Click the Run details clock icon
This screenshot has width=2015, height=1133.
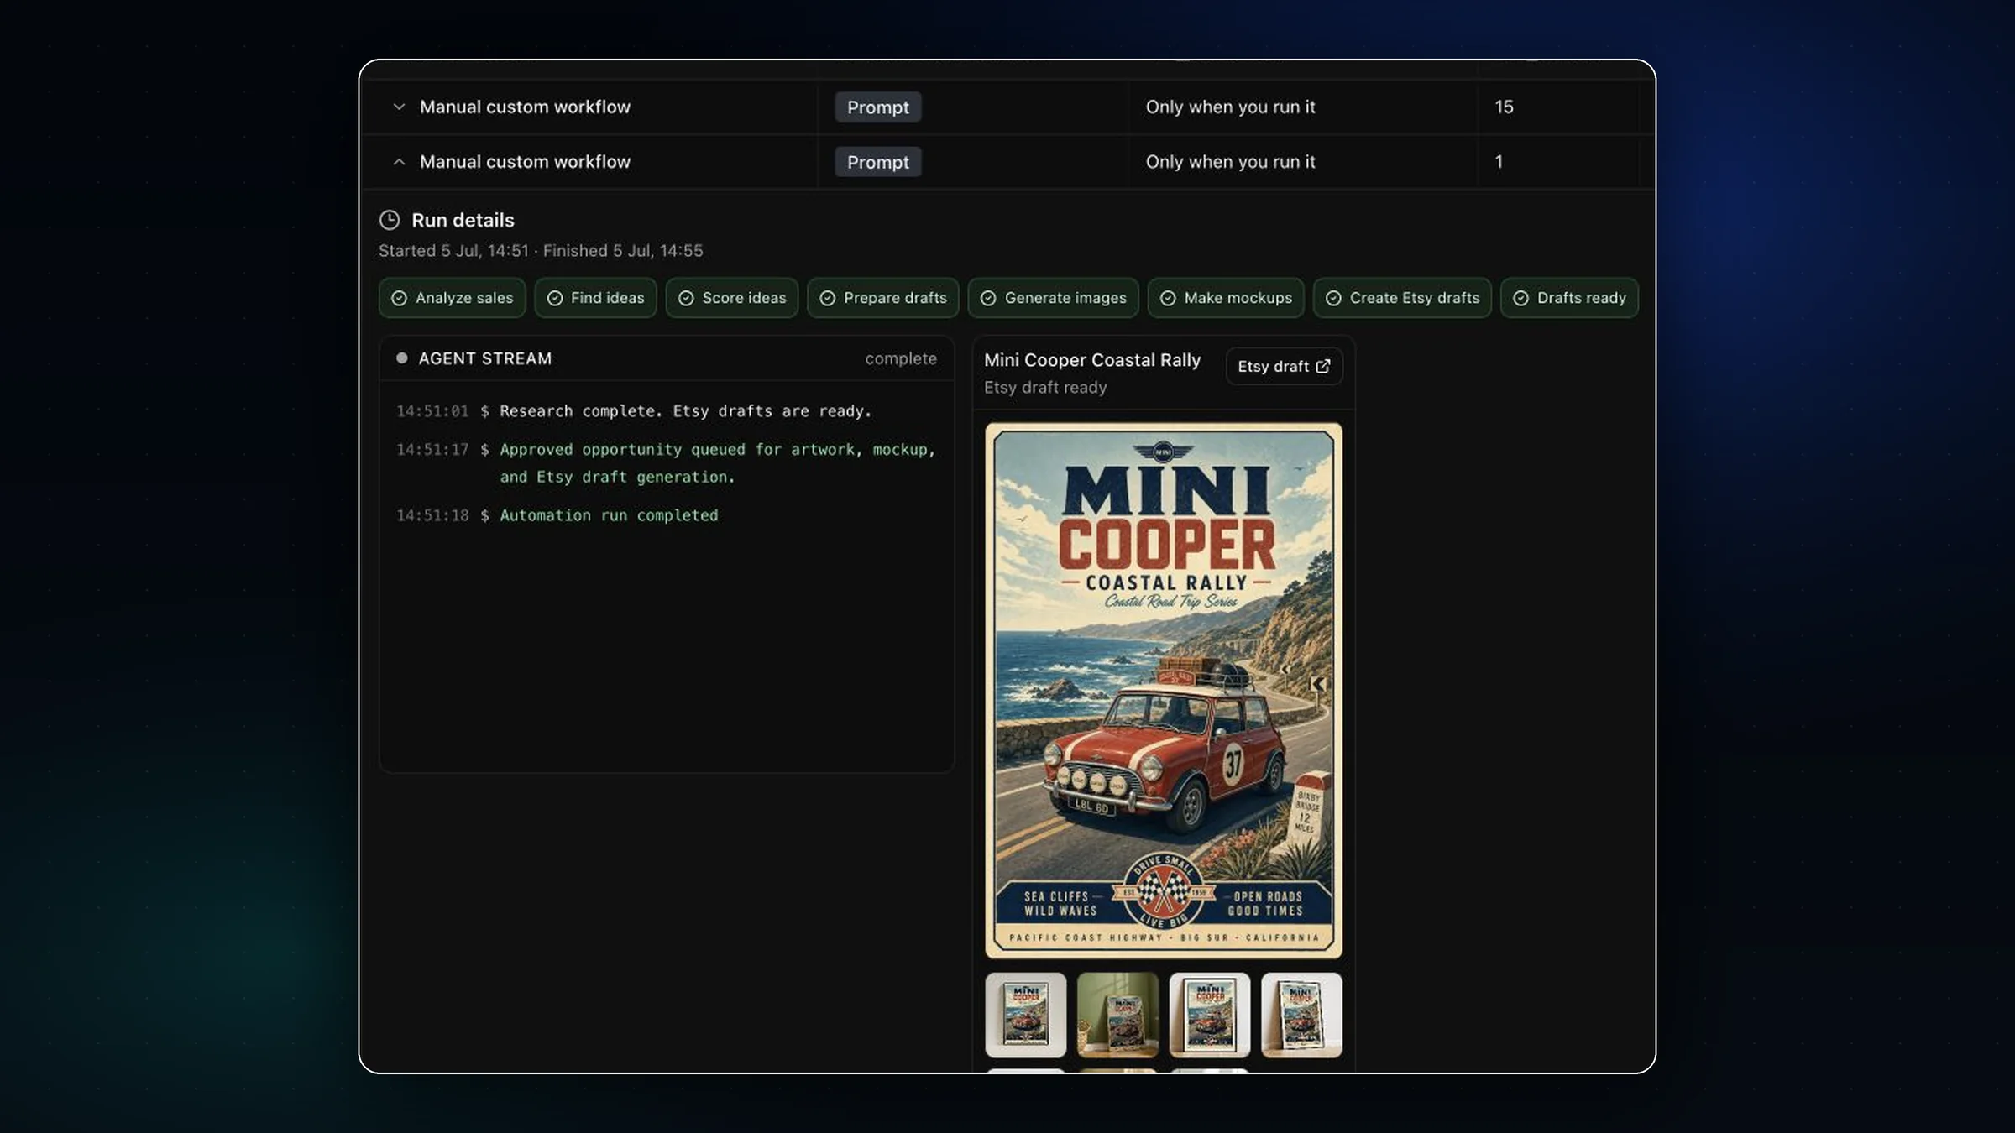coord(390,220)
